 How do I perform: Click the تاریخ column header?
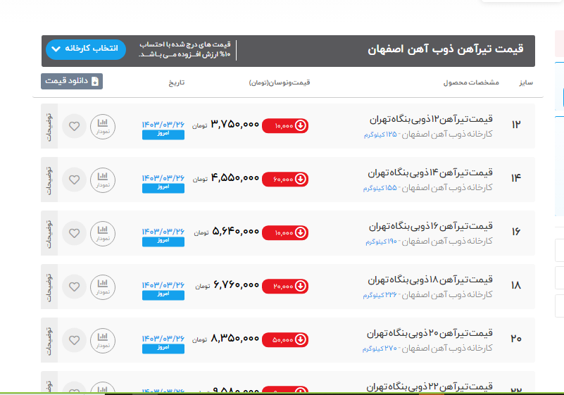pos(175,82)
